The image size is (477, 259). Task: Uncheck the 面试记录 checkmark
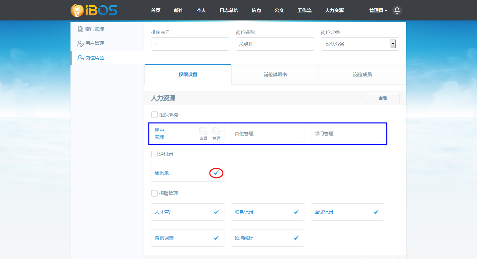(x=376, y=212)
